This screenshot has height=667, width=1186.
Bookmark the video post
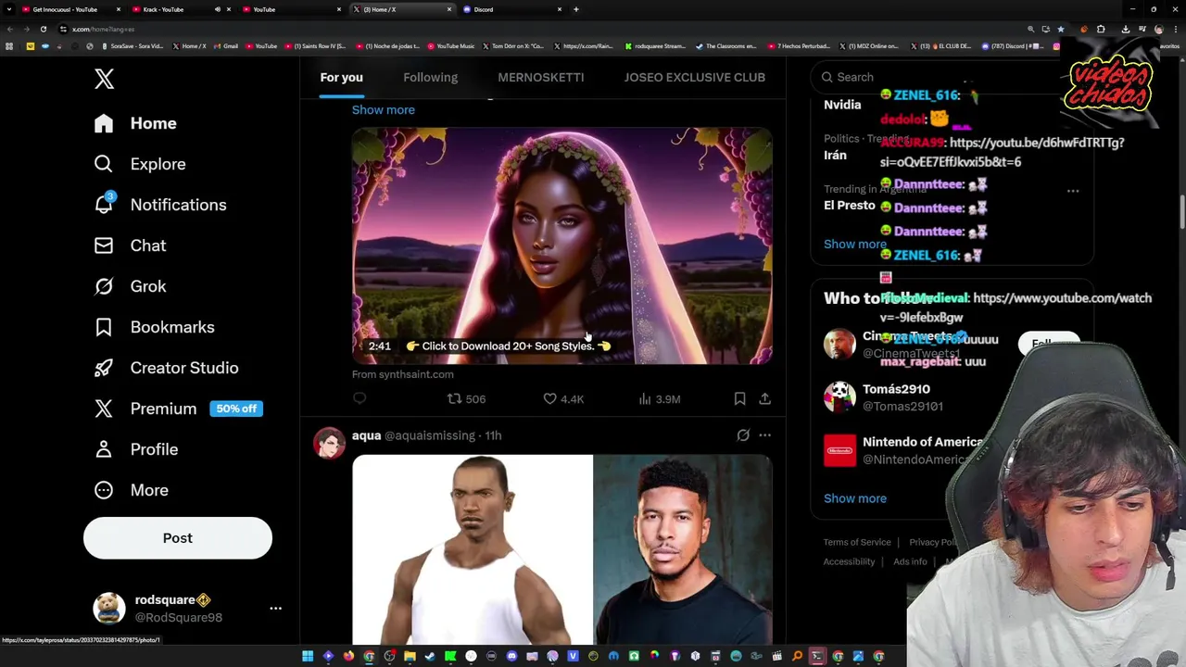click(739, 398)
